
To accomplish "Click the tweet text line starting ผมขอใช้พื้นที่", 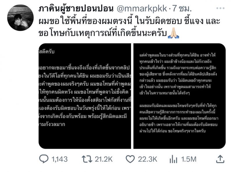I will pyautogui.click(x=129, y=21).
